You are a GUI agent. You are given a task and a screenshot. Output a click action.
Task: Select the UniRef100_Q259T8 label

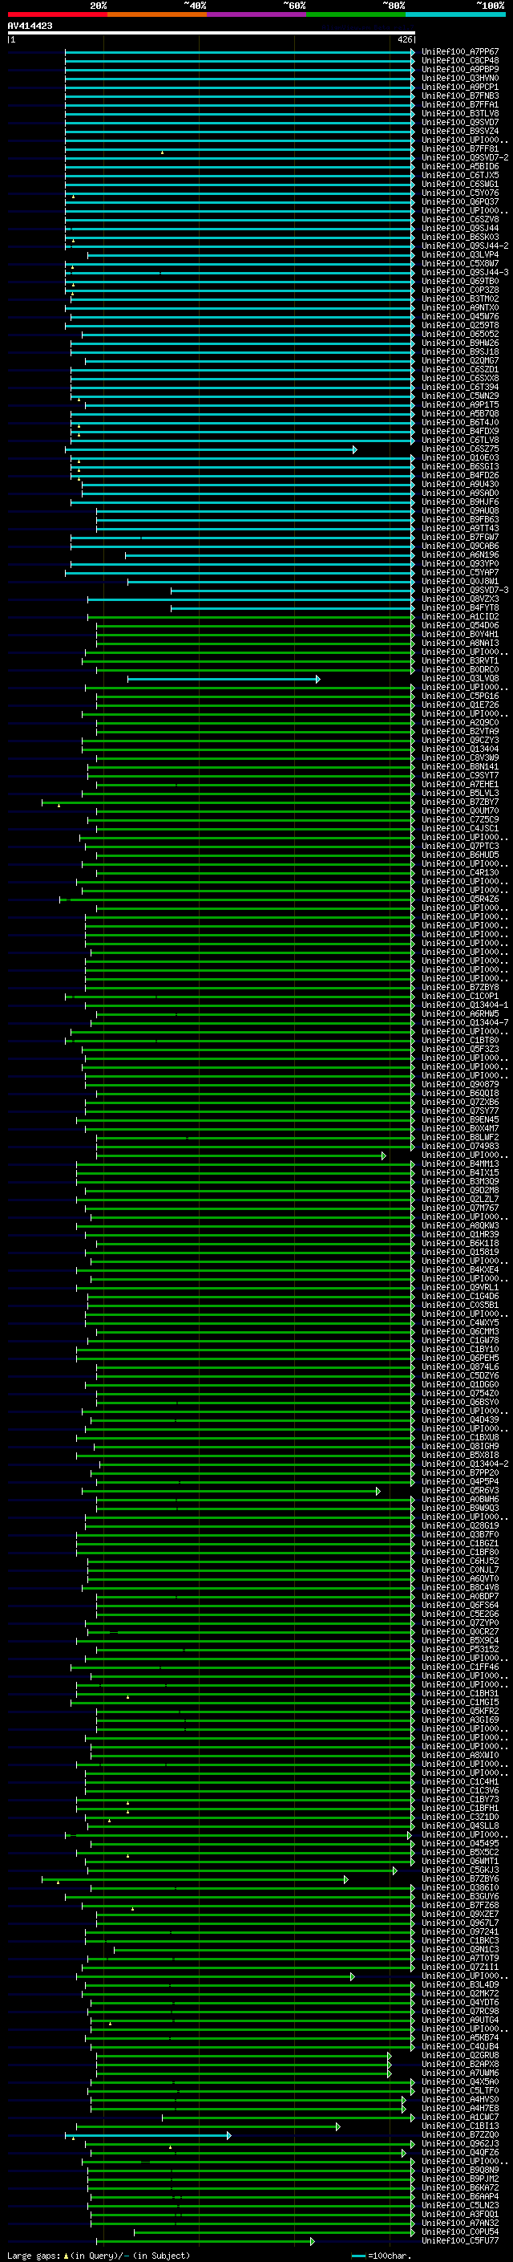coord(459,326)
